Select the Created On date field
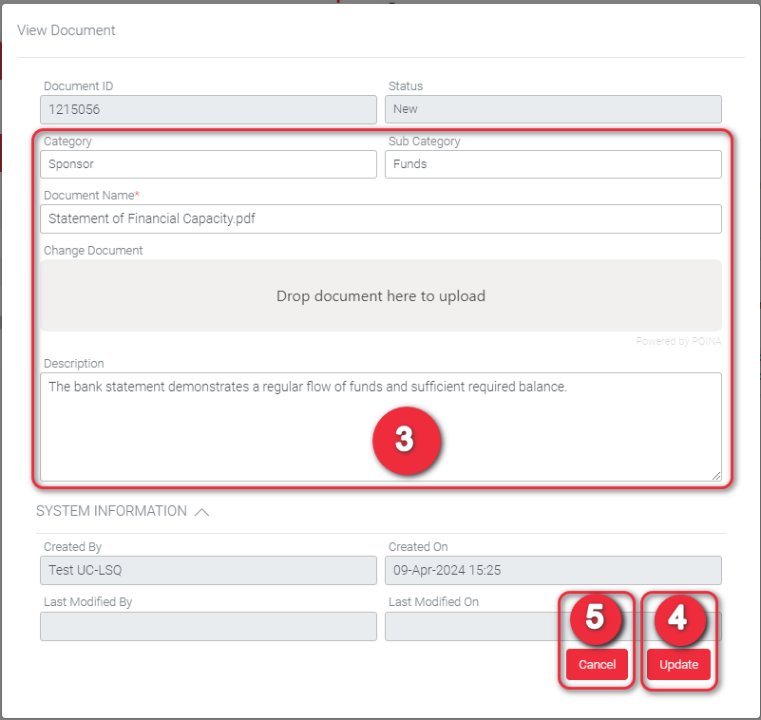This screenshot has height=720, width=761. point(552,571)
